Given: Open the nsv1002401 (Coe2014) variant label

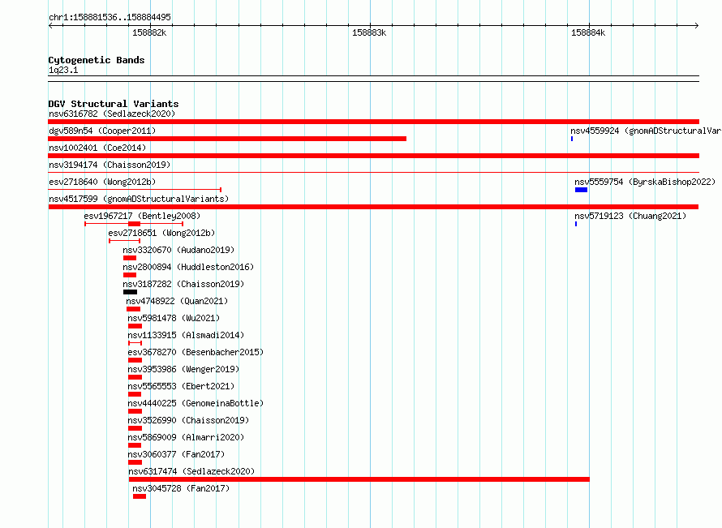Looking at the screenshot, I should (x=97, y=148).
